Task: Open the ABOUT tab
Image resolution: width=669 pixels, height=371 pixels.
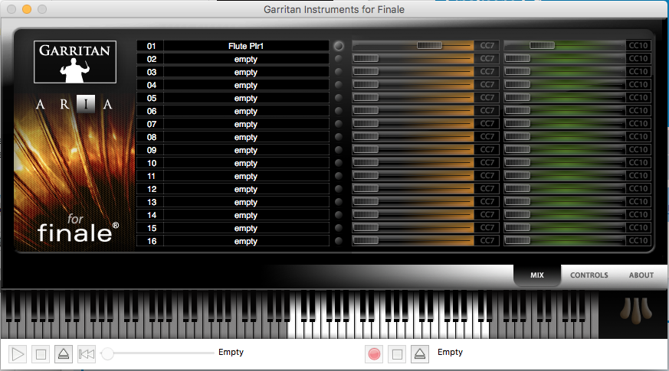Action: coord(641,275)
